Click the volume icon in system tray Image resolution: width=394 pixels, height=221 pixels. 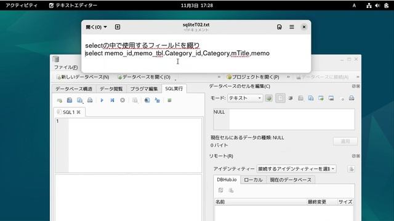pyautogui.click(x=377, y=6)
